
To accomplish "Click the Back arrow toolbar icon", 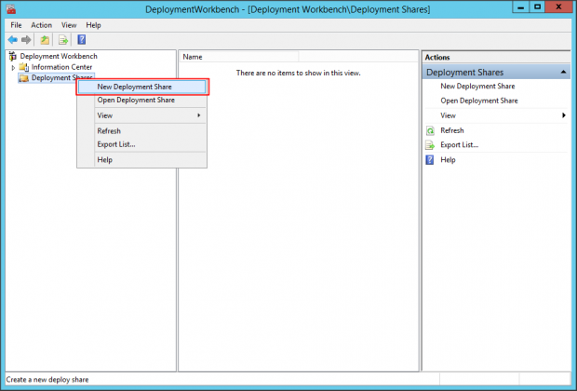I will (12, 40).
